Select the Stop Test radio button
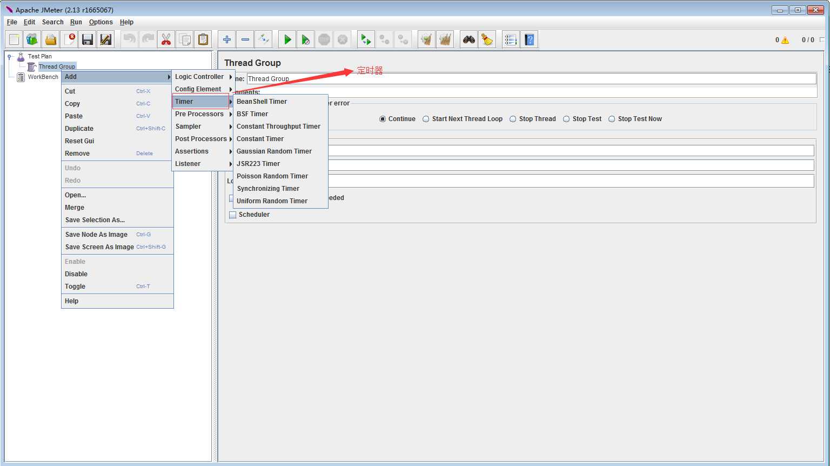The width and height of the screenshot is (830, 466). (566, 119)
